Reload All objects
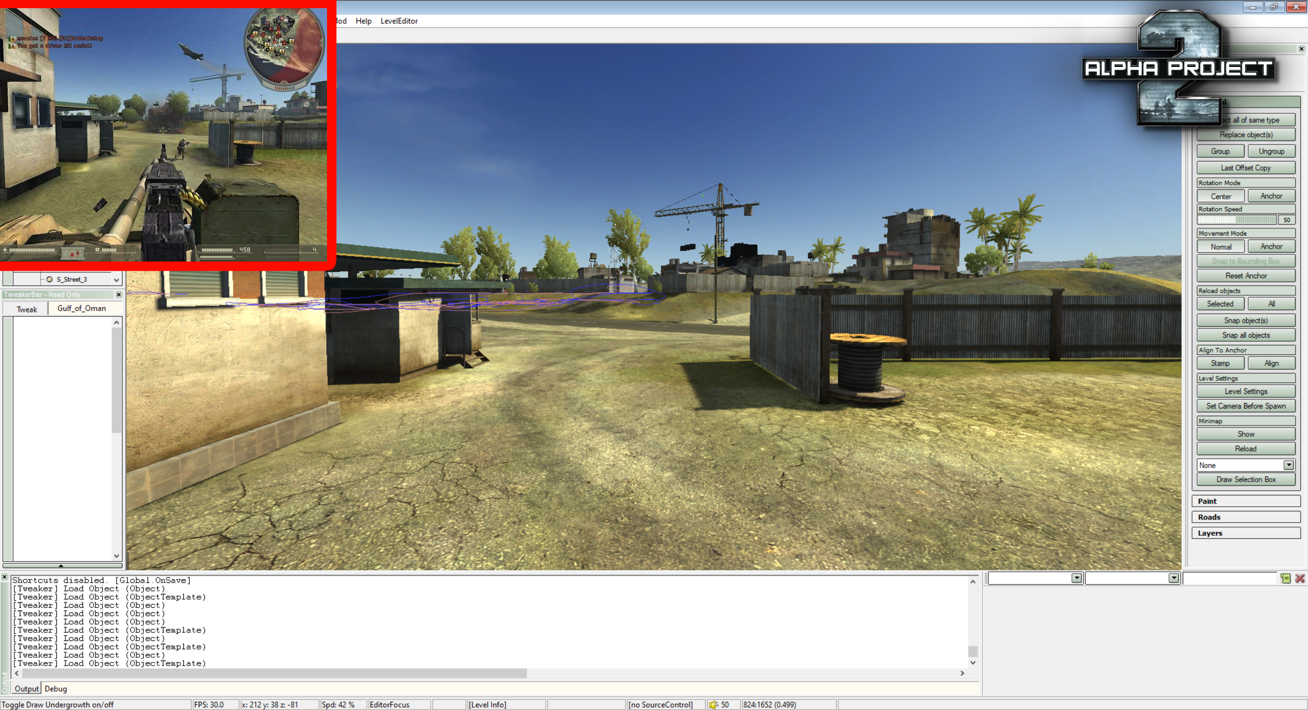This screenshot has width=1308, height=710. 1271,304
